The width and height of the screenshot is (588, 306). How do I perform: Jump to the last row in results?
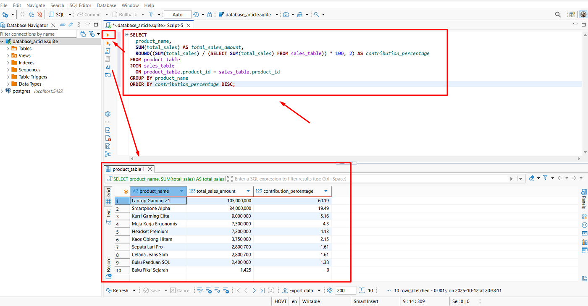point(262,290)
